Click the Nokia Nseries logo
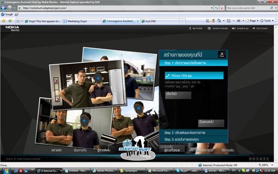The width and height of the screenshot is (278, 174). [x=13, y=28]
